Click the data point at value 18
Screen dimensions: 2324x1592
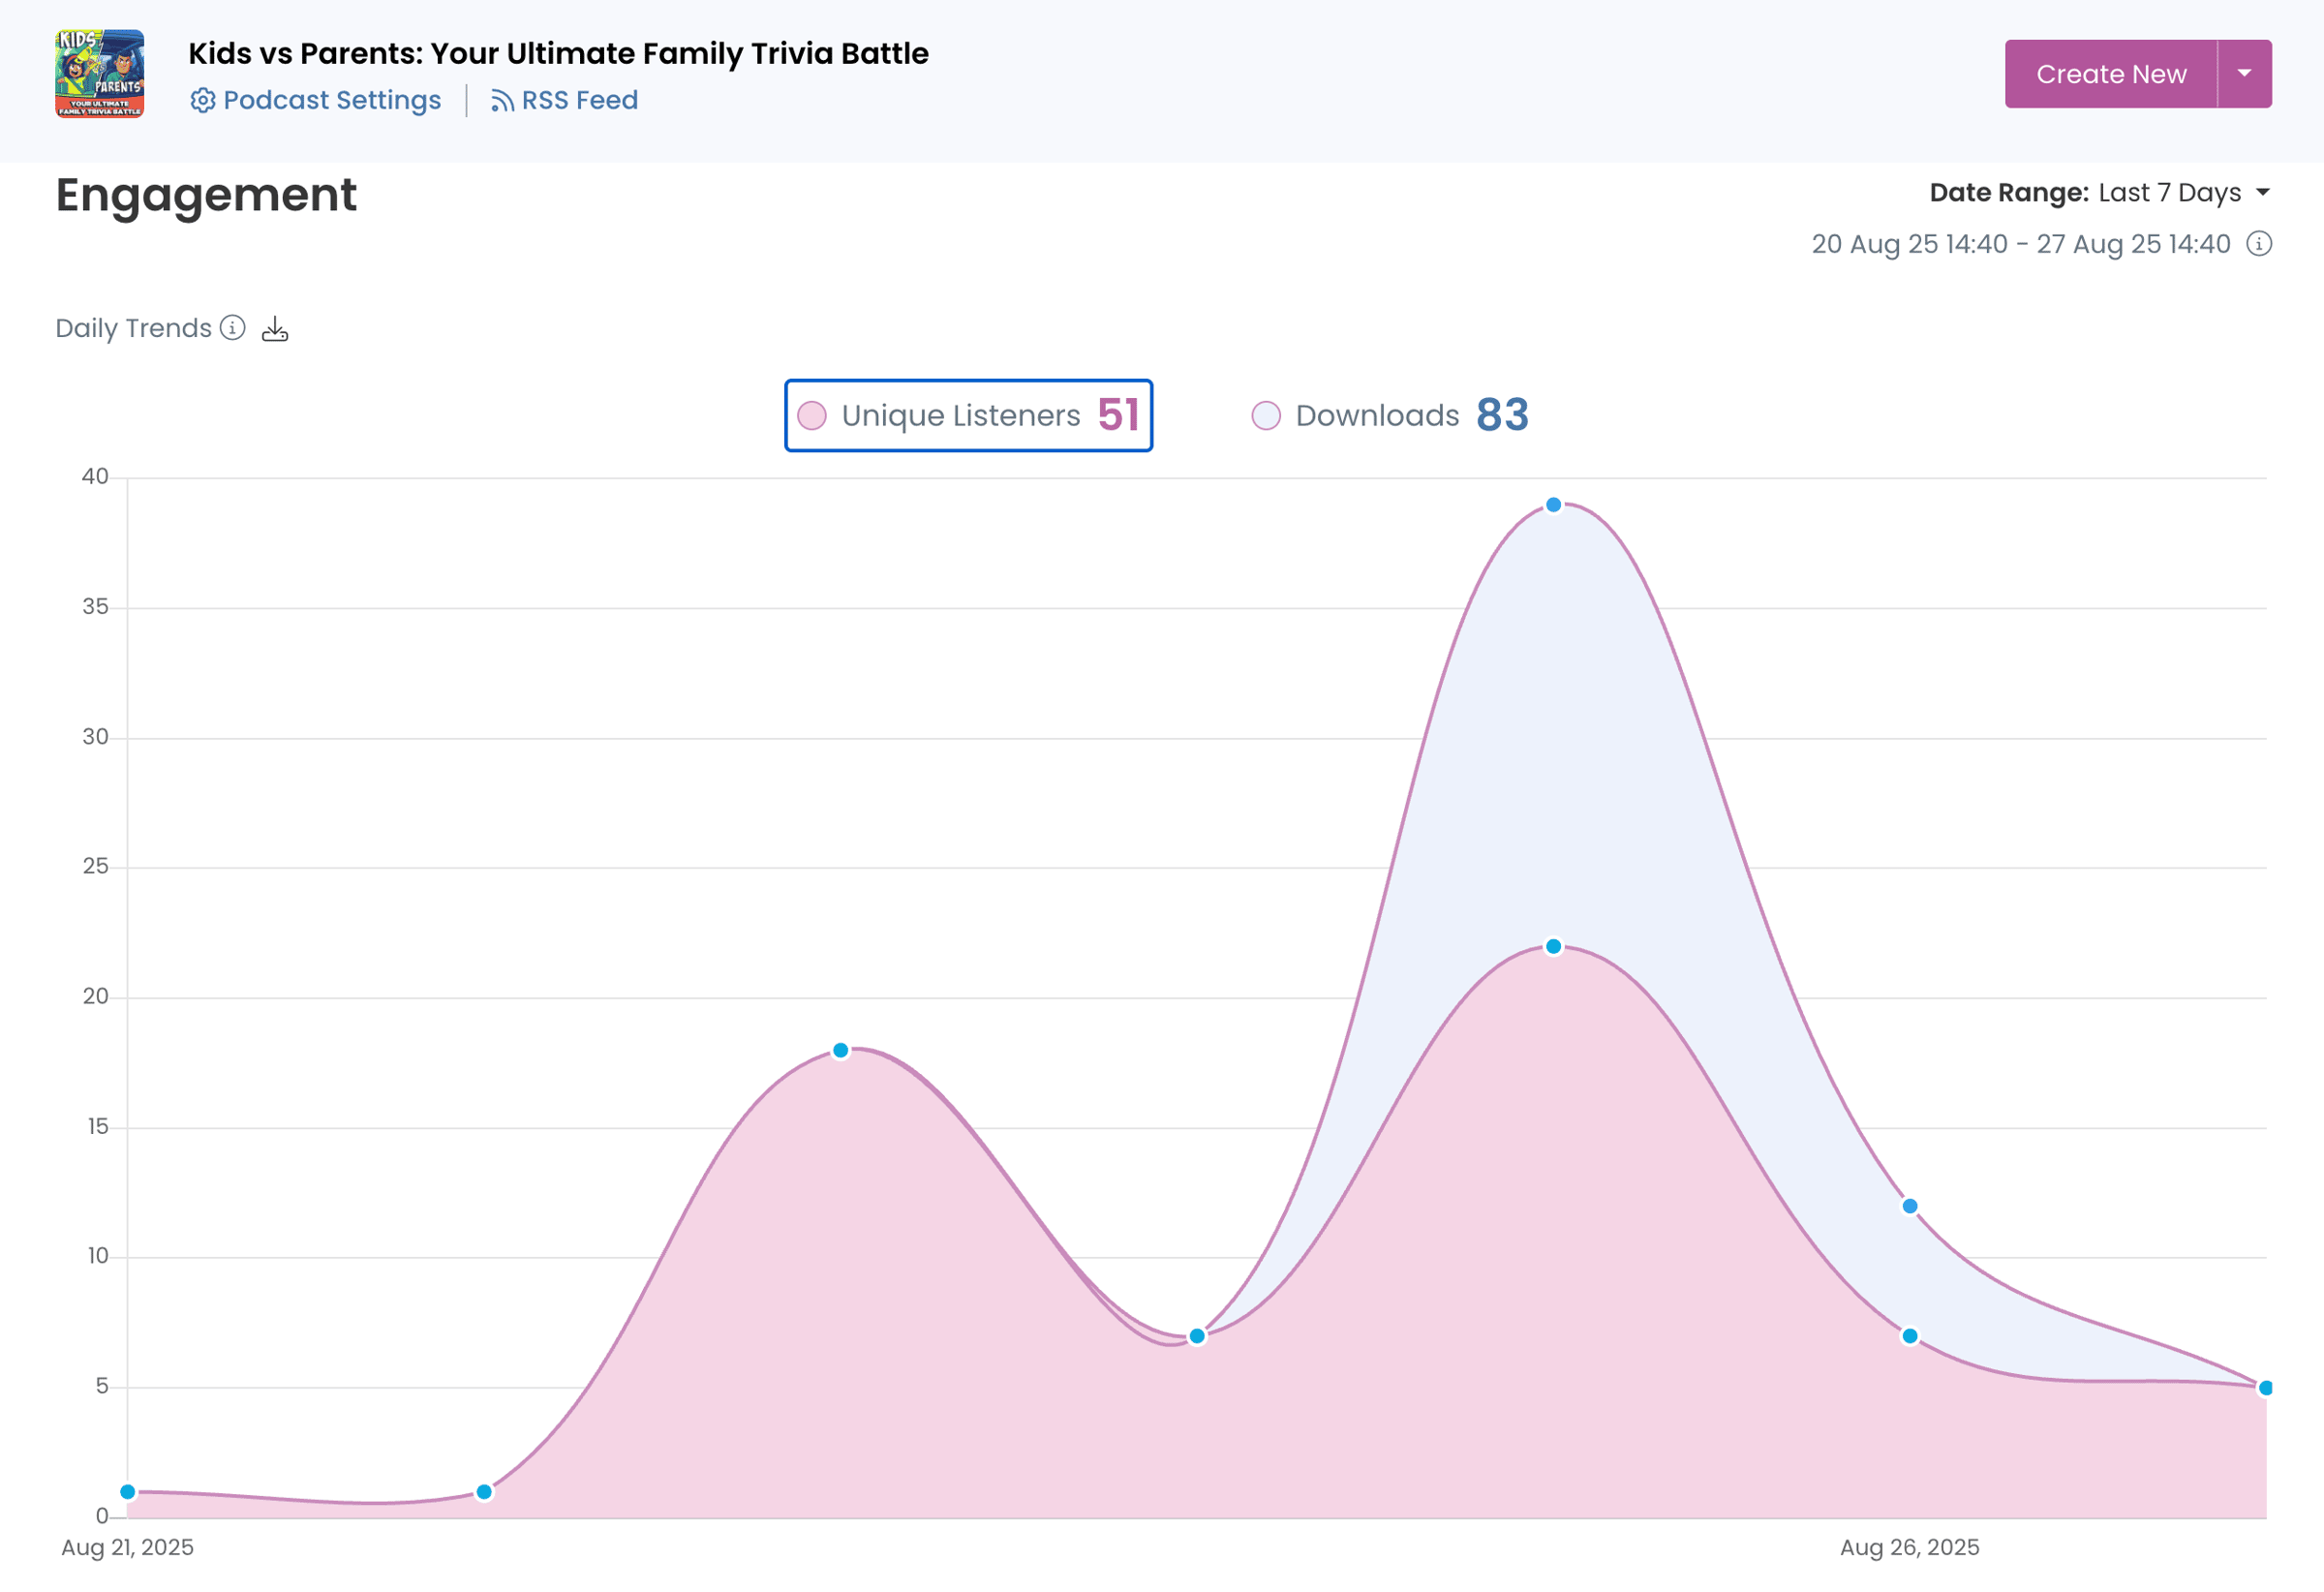coord(841,1051)
